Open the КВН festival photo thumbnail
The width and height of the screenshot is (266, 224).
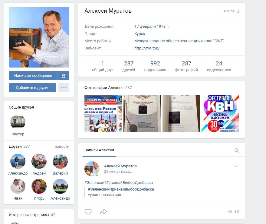pos(220,114)
